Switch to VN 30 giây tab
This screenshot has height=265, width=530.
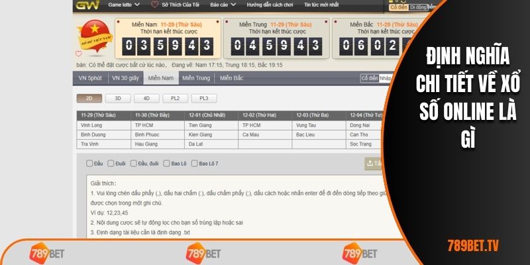125,78
